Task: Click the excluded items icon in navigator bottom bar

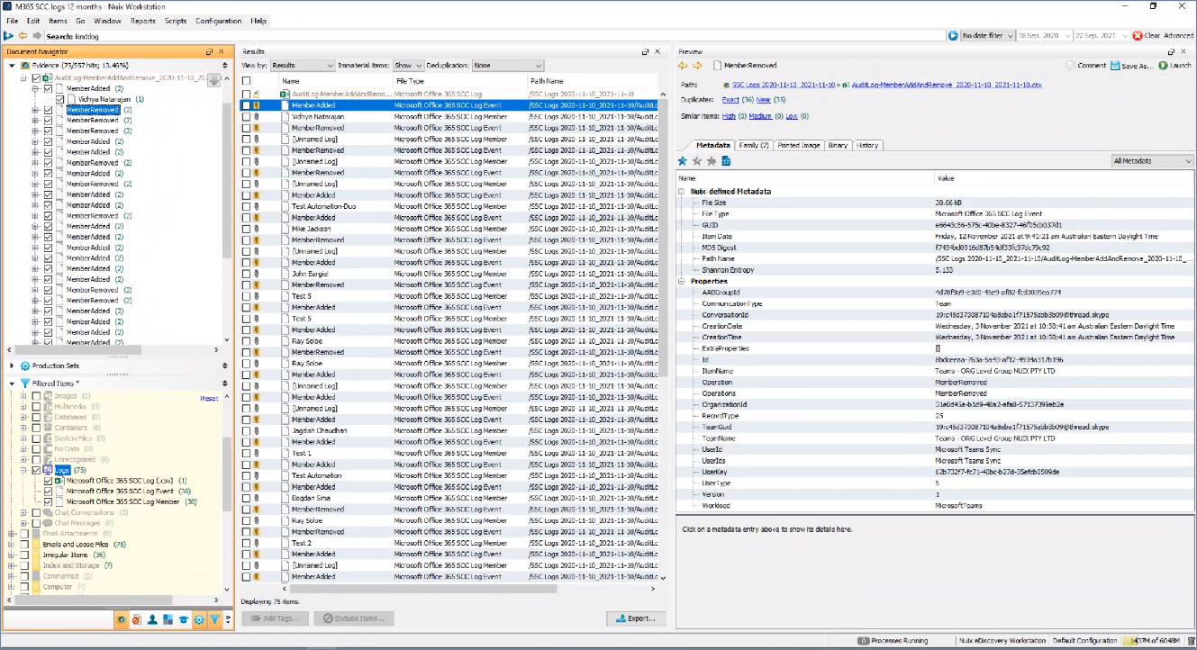Action: (x=137, y=619)
